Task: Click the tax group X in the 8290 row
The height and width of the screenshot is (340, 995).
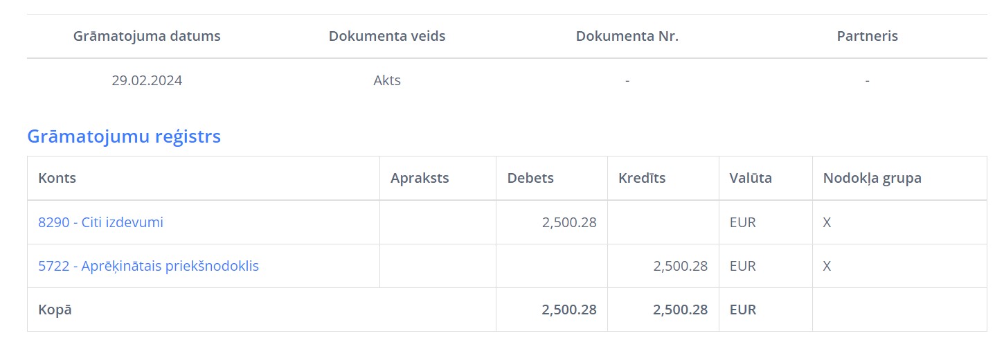Action: tap(827, 222)
